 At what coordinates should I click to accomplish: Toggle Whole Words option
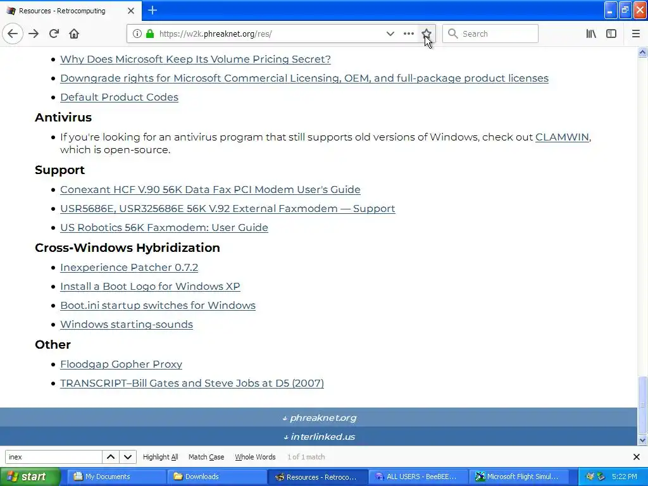coord(255,457)
